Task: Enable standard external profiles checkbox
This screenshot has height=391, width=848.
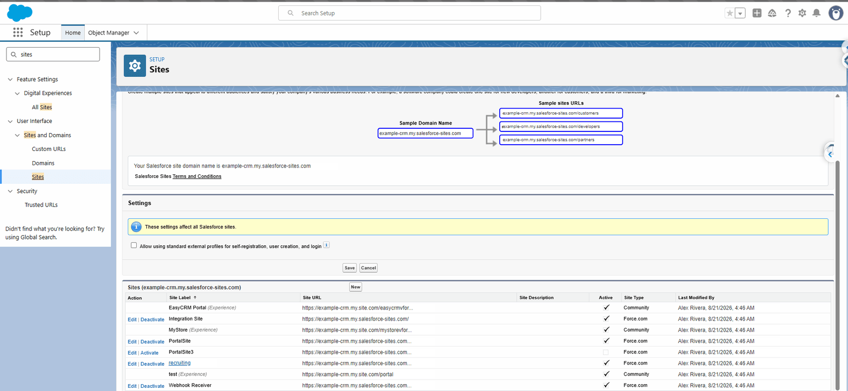Action: [134, 245]
